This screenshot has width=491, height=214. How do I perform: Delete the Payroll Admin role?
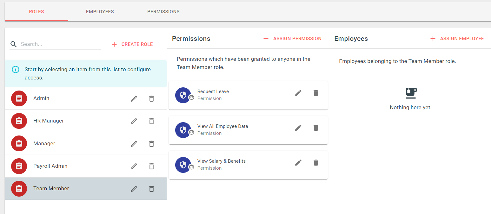(151, 166)
